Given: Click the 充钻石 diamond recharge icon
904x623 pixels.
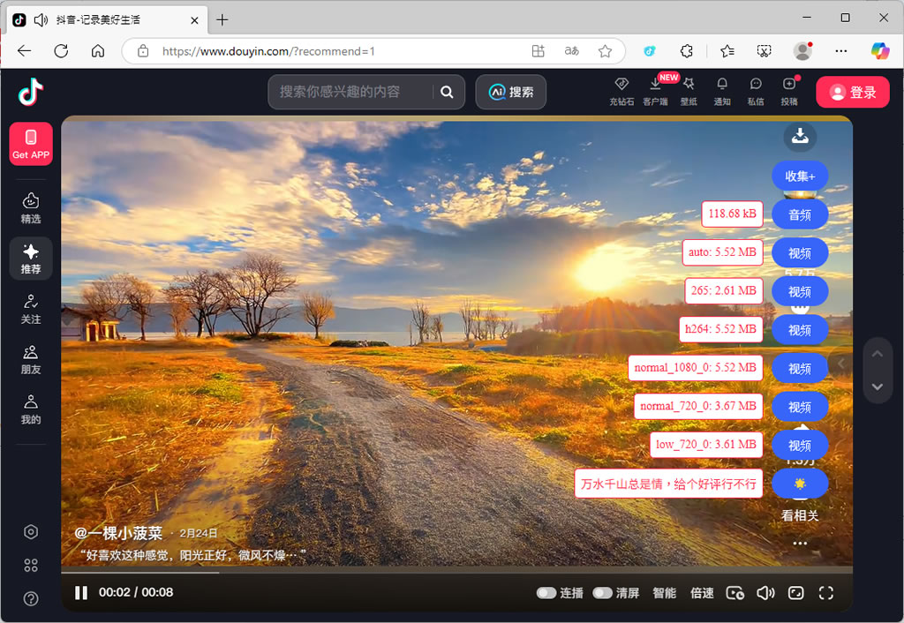Looking at the screenshot, I should coord(621,85).
